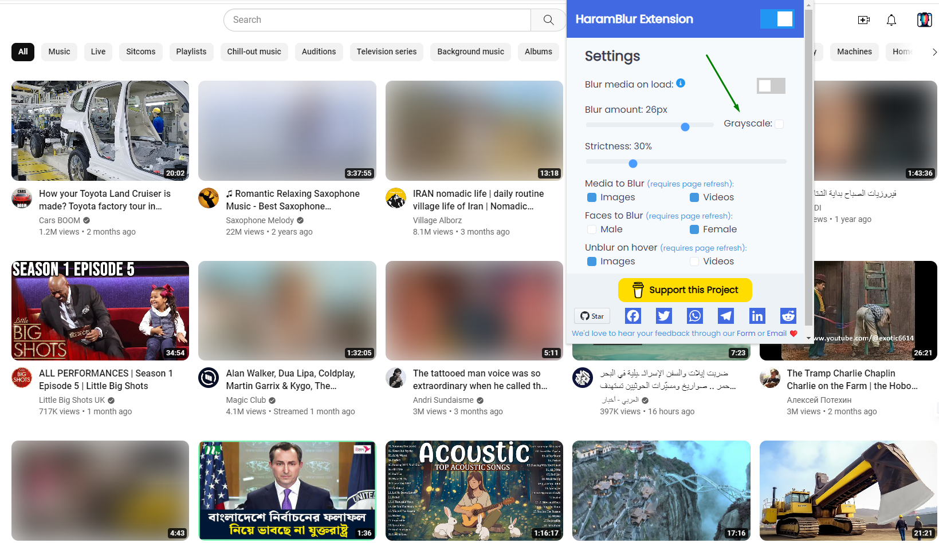Open Alan Walker, Dua Lipa, Coldplay video title
This screenshot has height=543, width=939.
290,380
